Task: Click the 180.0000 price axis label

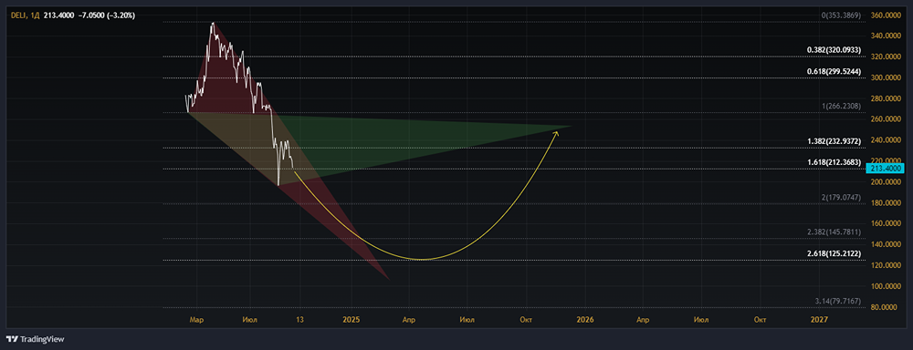Action: 885,203
